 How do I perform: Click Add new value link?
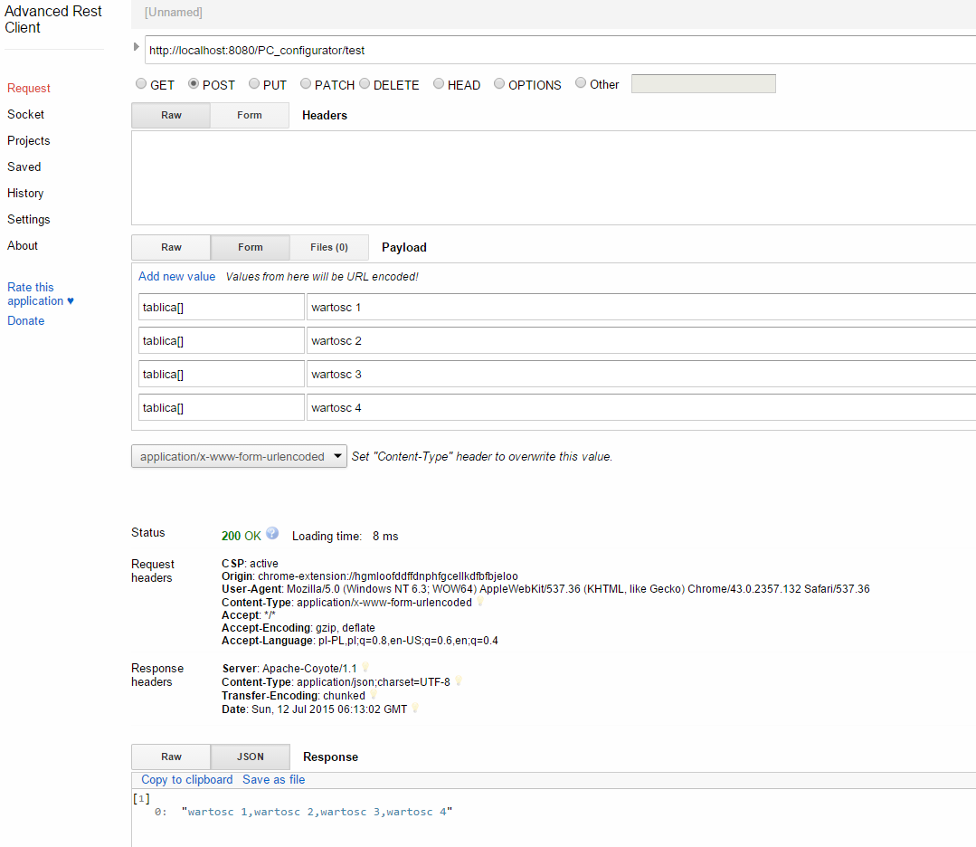pos(176,277)
